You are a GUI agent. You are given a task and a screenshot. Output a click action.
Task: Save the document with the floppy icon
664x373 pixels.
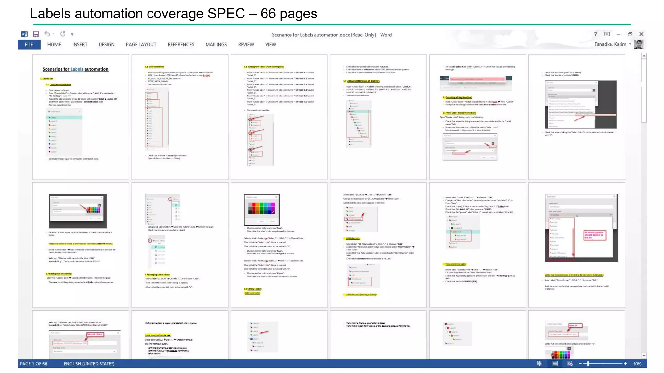(x=36, y=34)
